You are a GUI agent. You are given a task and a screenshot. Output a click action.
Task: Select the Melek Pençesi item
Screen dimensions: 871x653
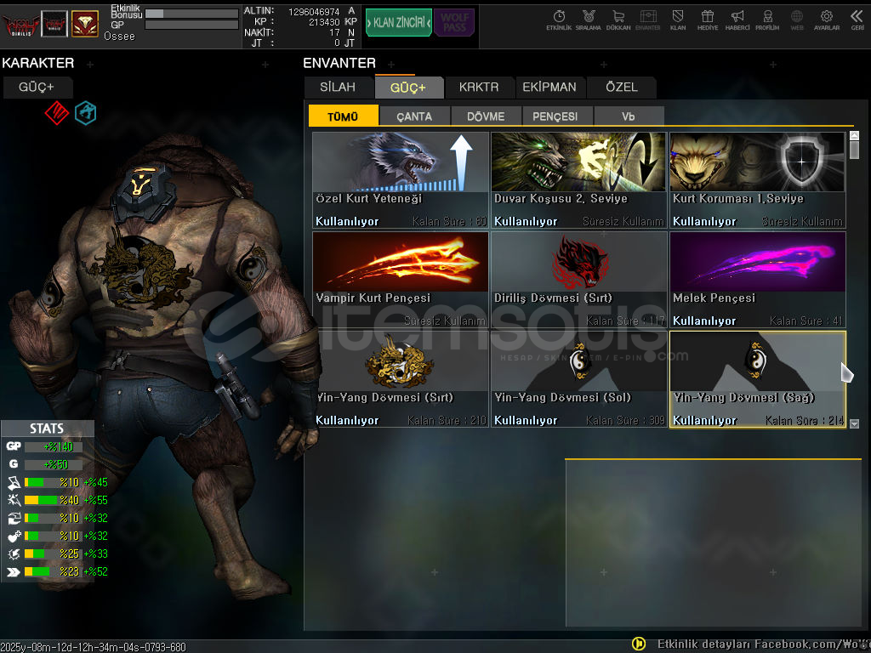coord(758,279)
